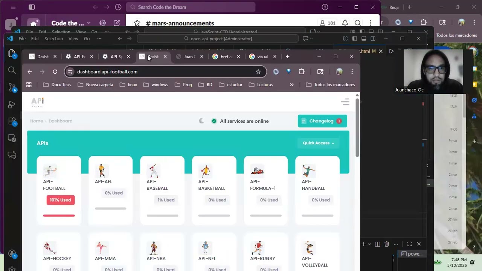
Task: Open the Docu Tesis bookmark folder
Action: [x=57, y=85]
